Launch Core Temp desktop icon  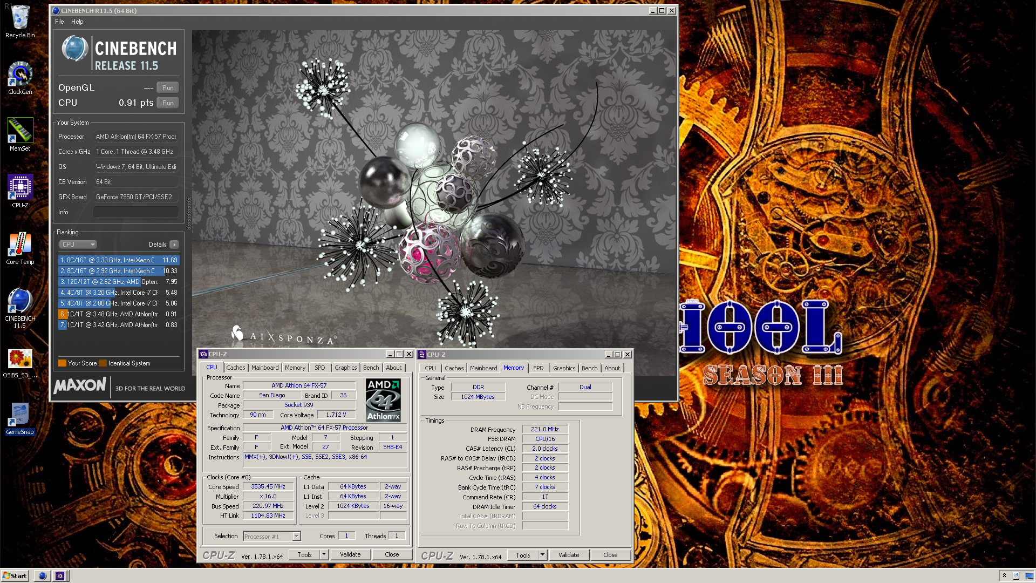(20, 248)
